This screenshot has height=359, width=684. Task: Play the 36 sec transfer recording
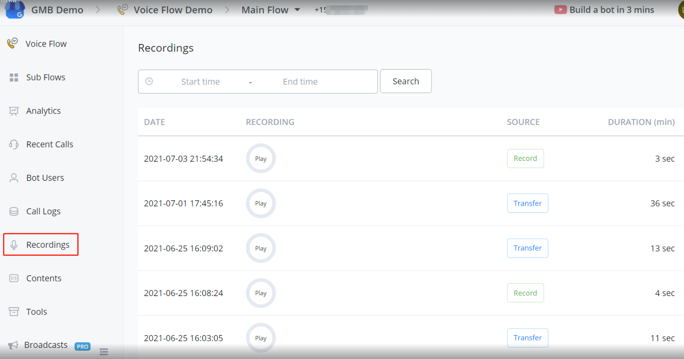[x=261, y=203]
